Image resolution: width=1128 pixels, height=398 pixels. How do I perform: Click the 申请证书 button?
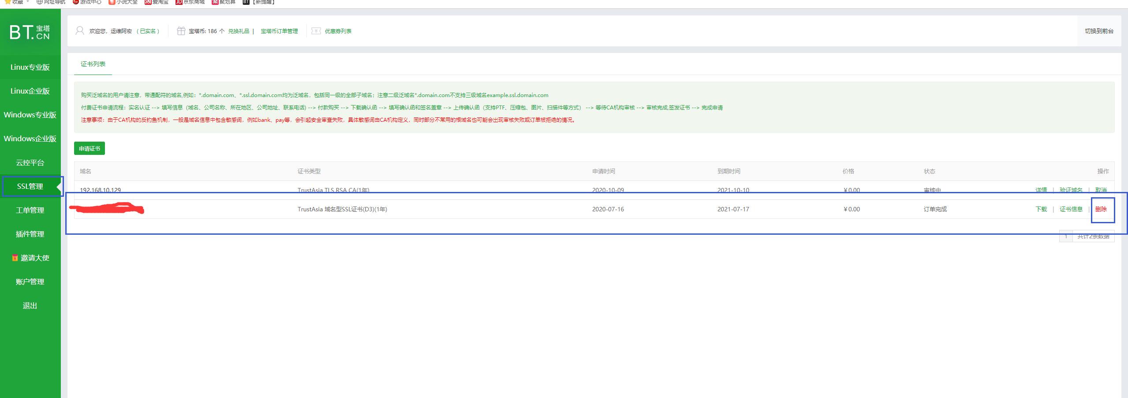90,148
